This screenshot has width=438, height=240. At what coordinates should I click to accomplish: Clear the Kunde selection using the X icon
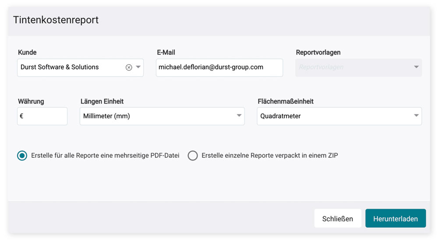[x=129, y=67]
